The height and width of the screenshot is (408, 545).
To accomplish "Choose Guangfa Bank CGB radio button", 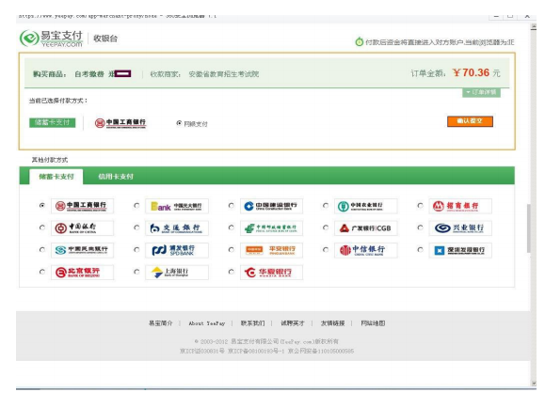I will click(x=326, y=228).
